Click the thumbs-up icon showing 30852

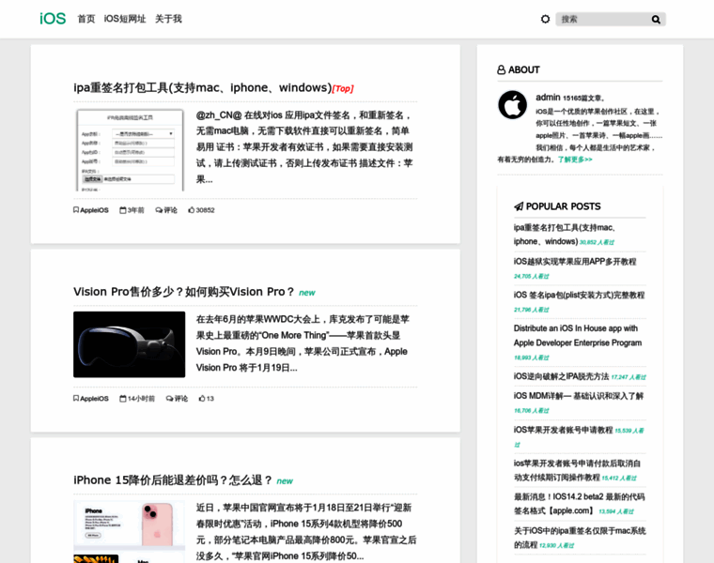point(192,210)
